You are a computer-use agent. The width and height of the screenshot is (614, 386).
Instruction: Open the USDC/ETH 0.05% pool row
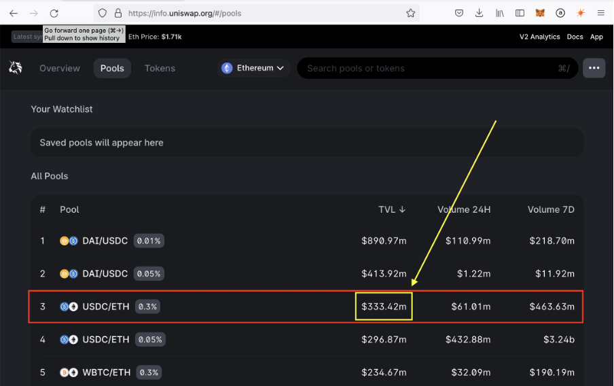coord(307,339)
